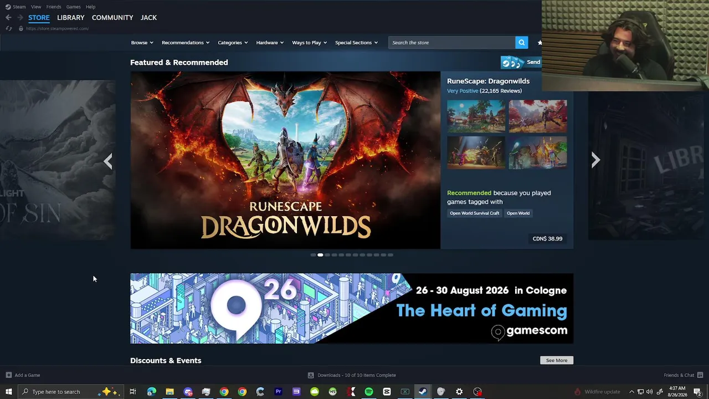709x399 pixels.
Task: Switch to Steam on the taskbar
Action: 423,392
